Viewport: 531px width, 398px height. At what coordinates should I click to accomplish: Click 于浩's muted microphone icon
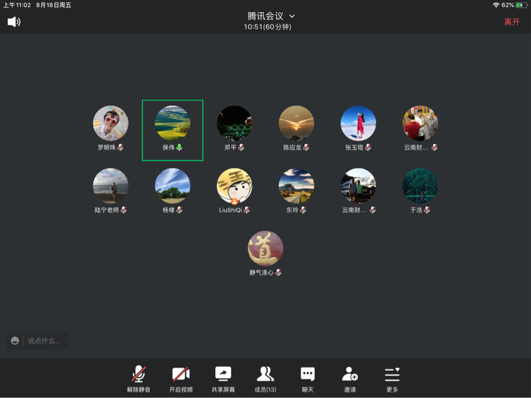click(427, 210)
